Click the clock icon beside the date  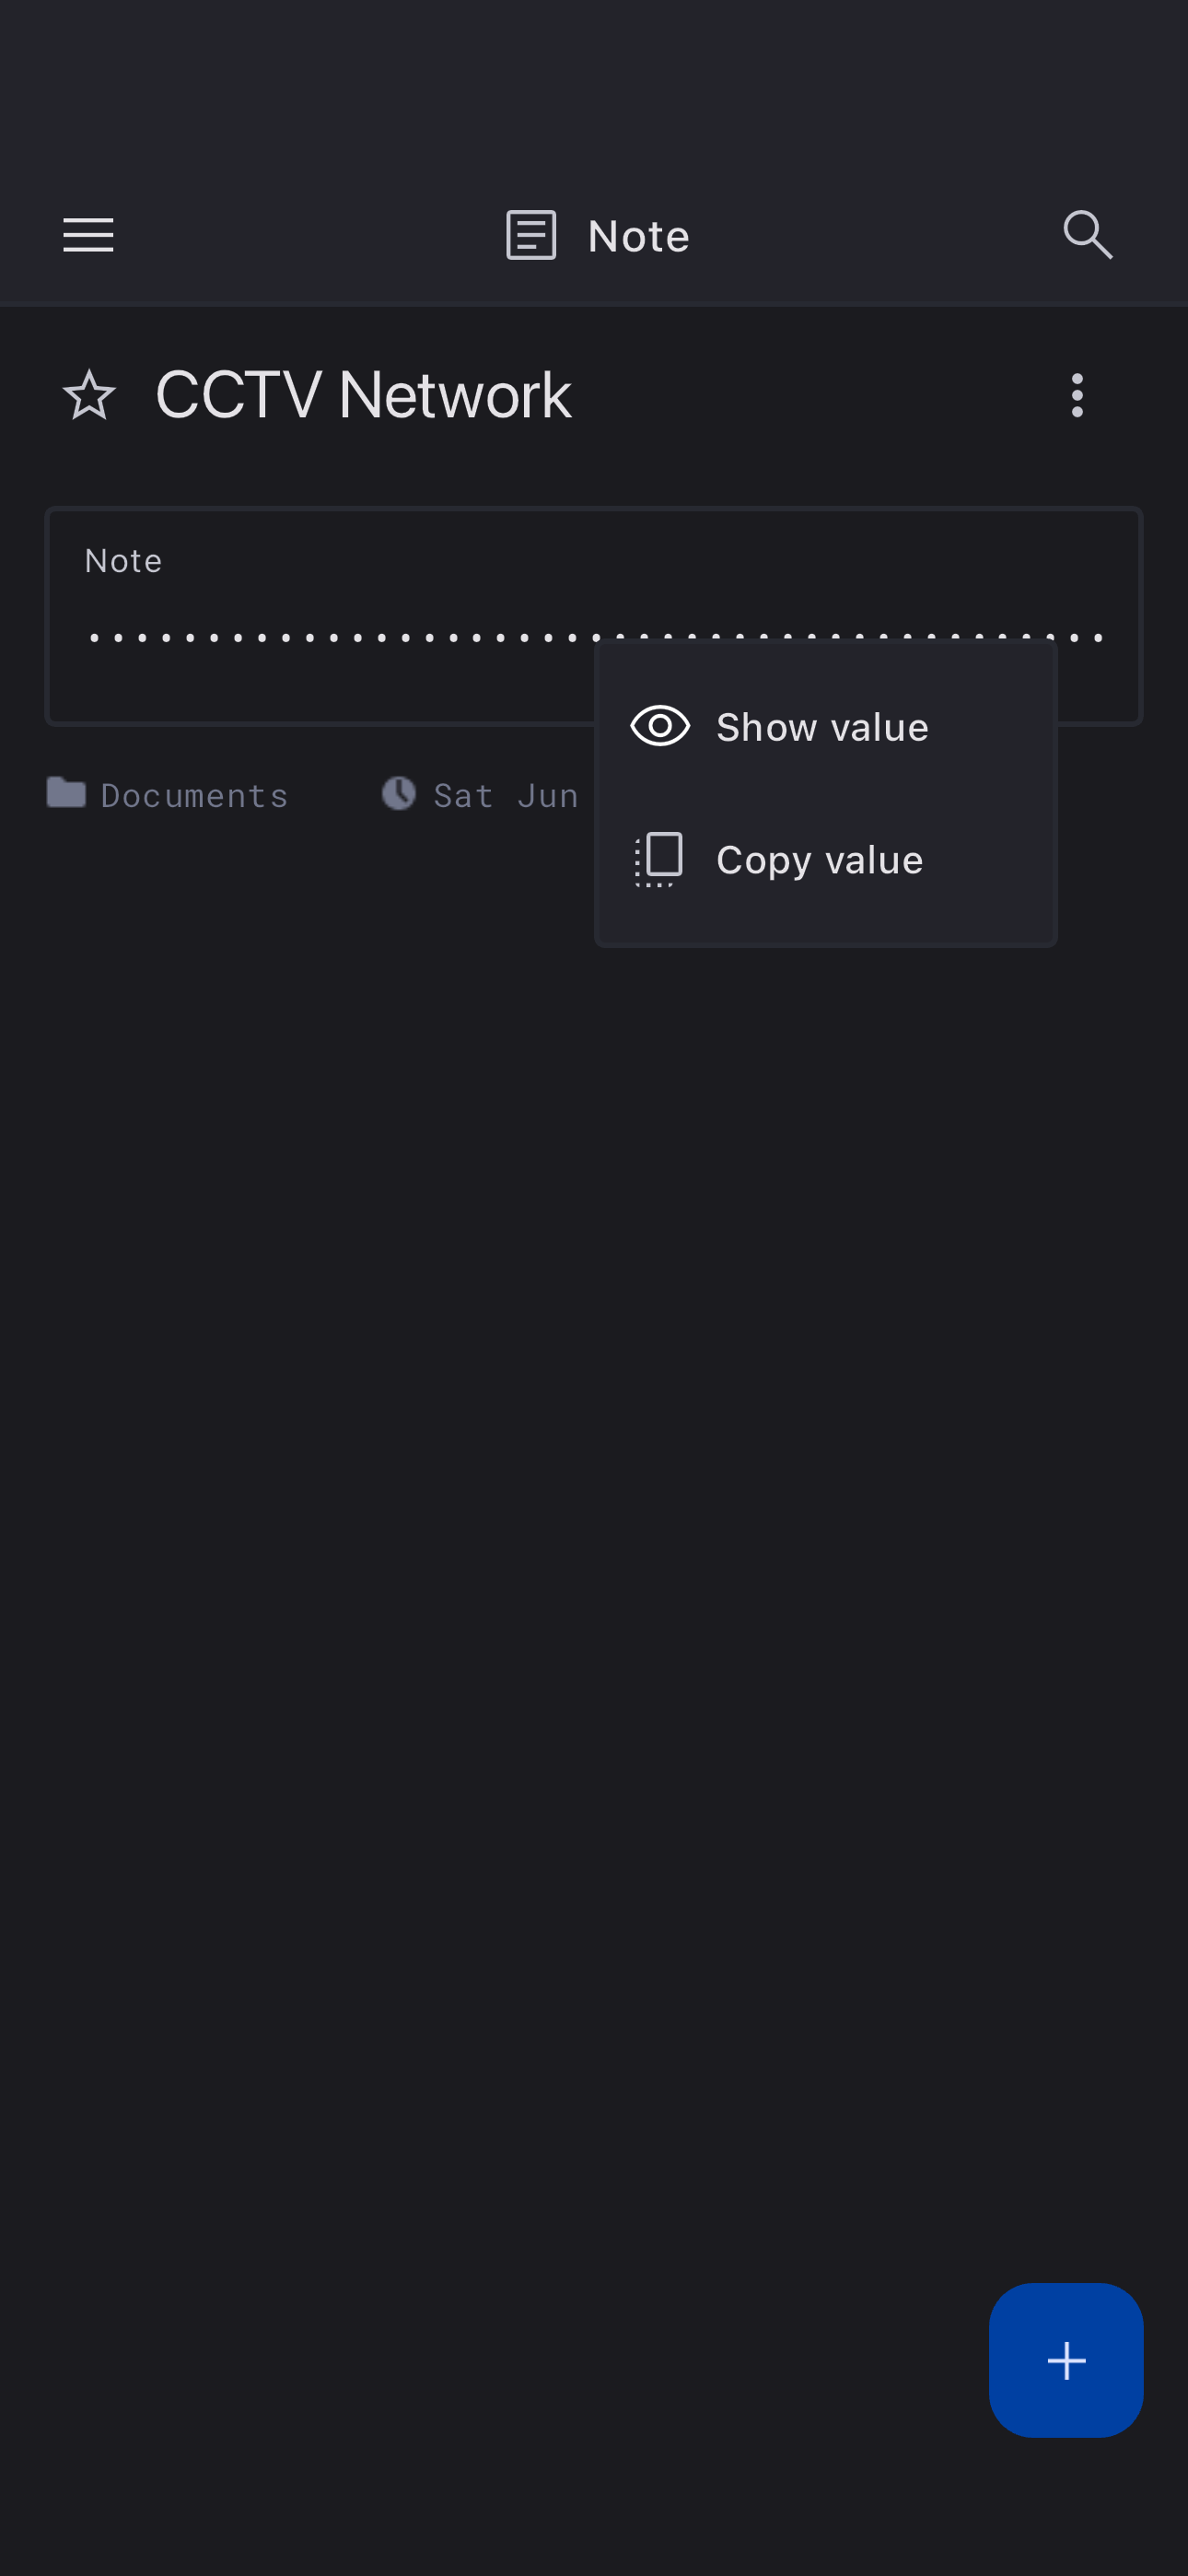coord(399,794)
